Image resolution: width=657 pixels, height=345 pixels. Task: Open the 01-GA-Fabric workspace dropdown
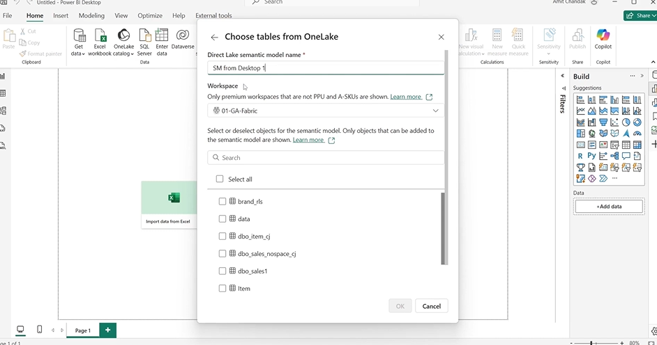click(326, 111)
